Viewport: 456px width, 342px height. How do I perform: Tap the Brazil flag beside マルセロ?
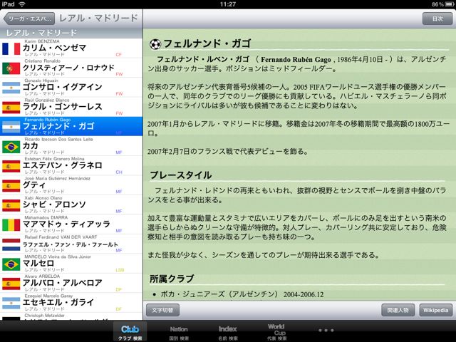[x=11, y=264]
